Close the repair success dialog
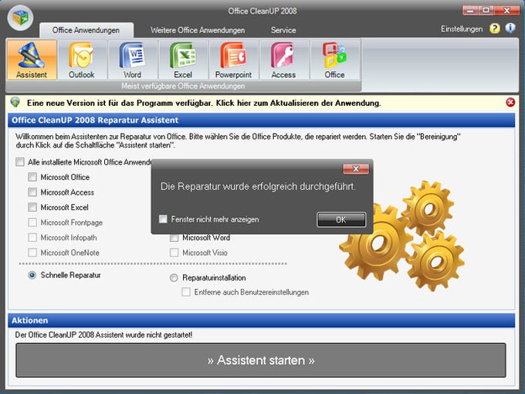525x394 pixels. (x=356, y=169)
